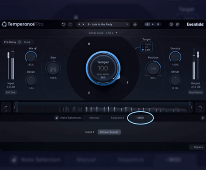The image size is (206, 170).
Task: Open the preset dropdown list
Action: [127, 24]
